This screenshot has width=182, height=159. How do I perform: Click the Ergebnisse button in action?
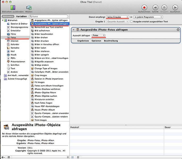tap(83, 41)
